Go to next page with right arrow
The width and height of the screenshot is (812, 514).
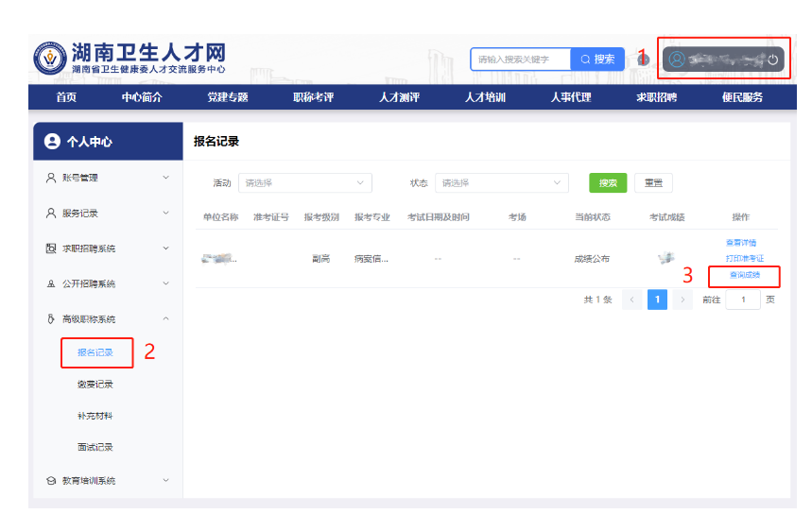coord(683,300)
